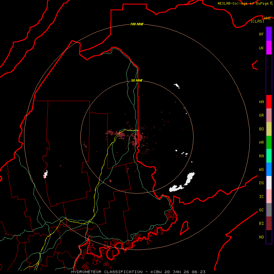This screenshot has width=274, height=274.
Task: Click the "[CLAS]" units label
Action: (x=257, y=21)
